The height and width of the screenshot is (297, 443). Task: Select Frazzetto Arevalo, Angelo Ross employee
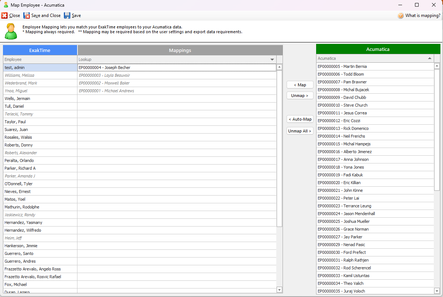(40, 269)
